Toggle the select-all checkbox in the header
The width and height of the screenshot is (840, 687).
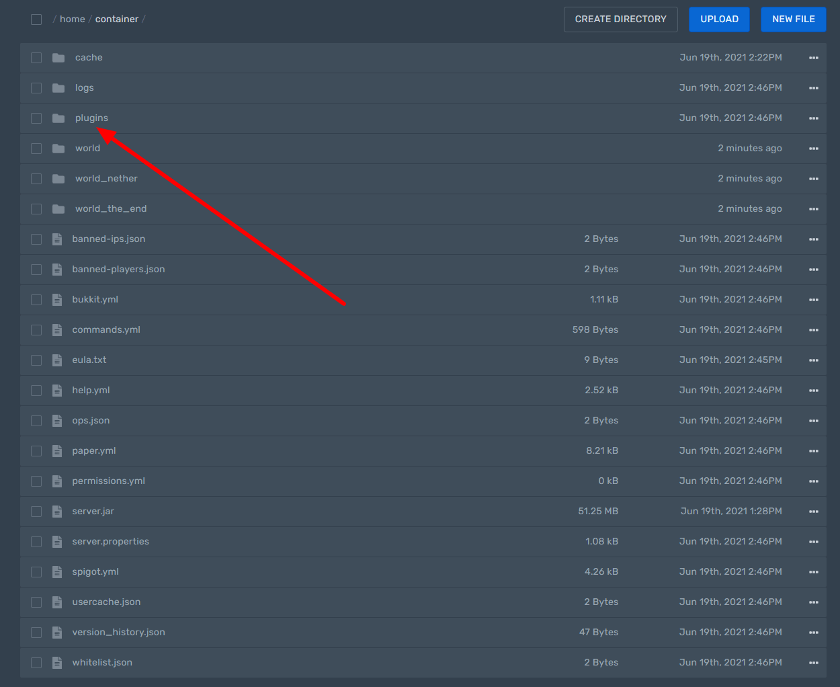(36, 19)
